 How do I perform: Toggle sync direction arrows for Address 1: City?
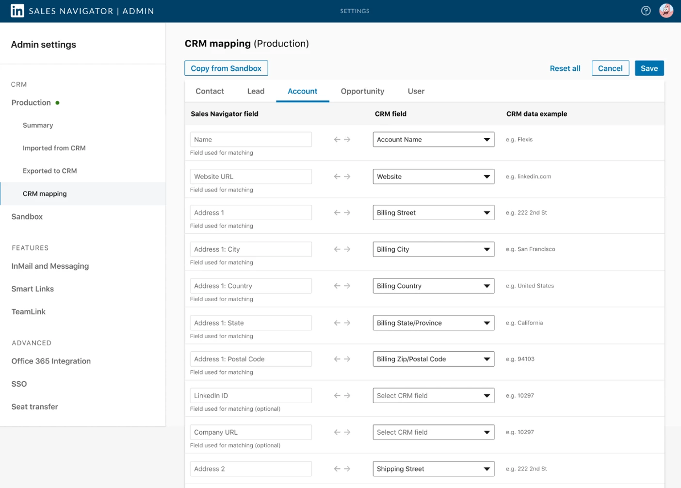(x=342, y=249)
